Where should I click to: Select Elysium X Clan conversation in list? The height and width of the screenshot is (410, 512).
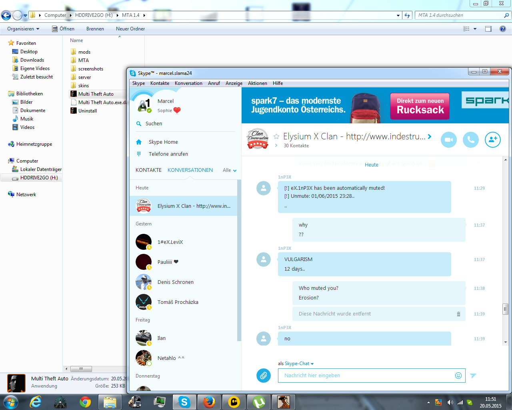(x=184, y=206)
